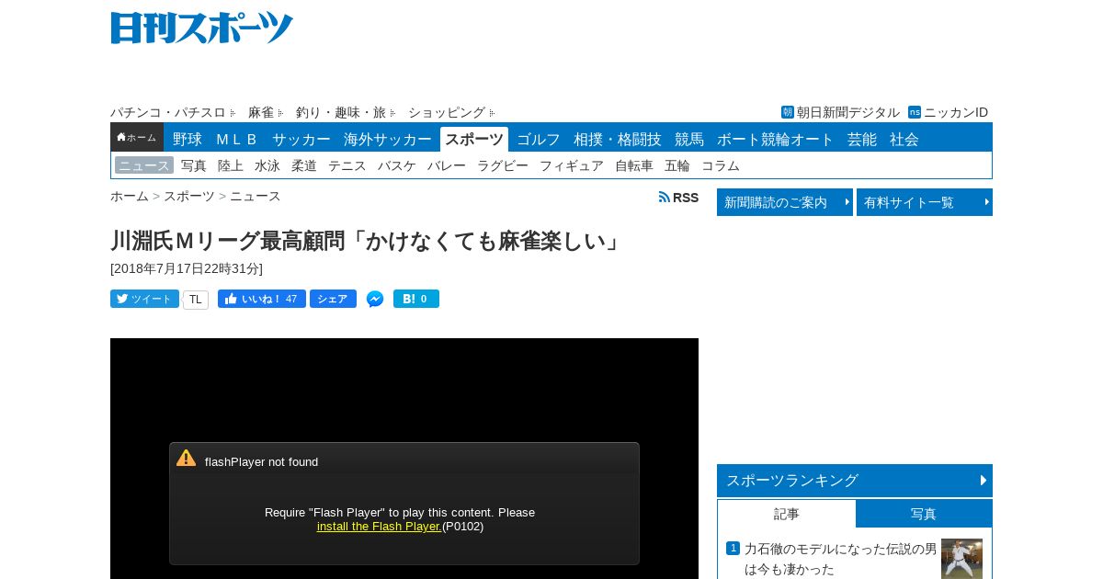Select the 自転車 submenu item

pos(634,165)
